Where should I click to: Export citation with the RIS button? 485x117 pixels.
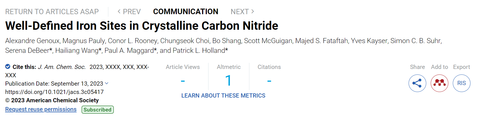pos(461,83)
